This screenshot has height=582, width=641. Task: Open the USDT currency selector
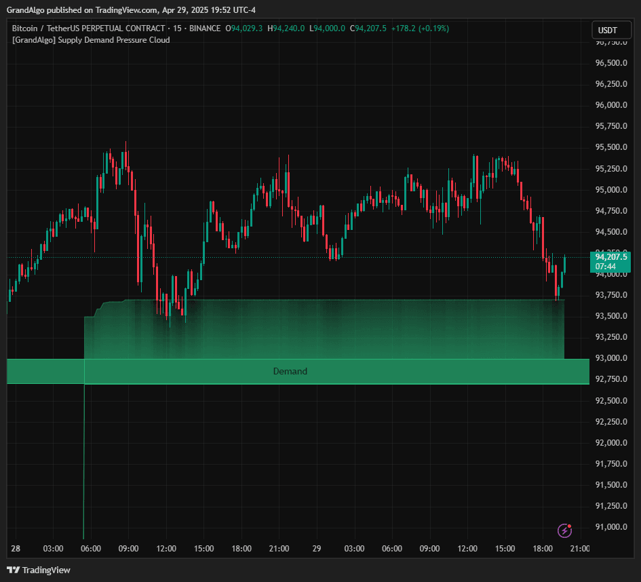pyautogui.click(x=608, y=31)
